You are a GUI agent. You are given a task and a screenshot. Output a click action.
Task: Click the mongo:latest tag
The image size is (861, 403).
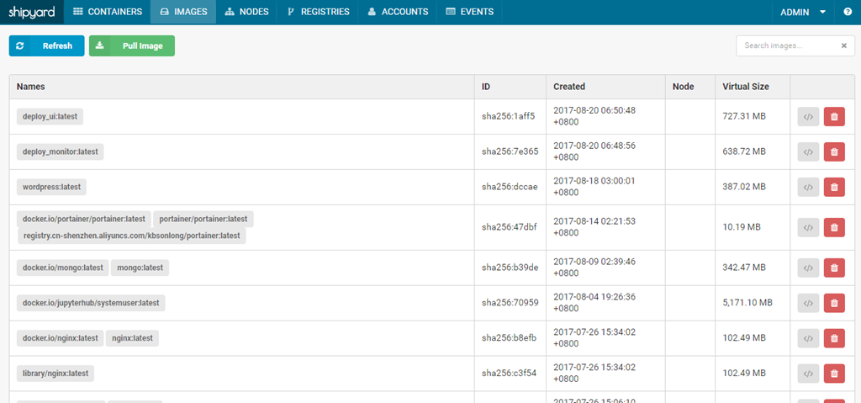pyautogui.click(x=140, y=268)
